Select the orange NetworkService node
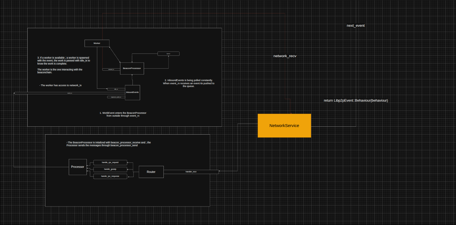 (284, 126)
